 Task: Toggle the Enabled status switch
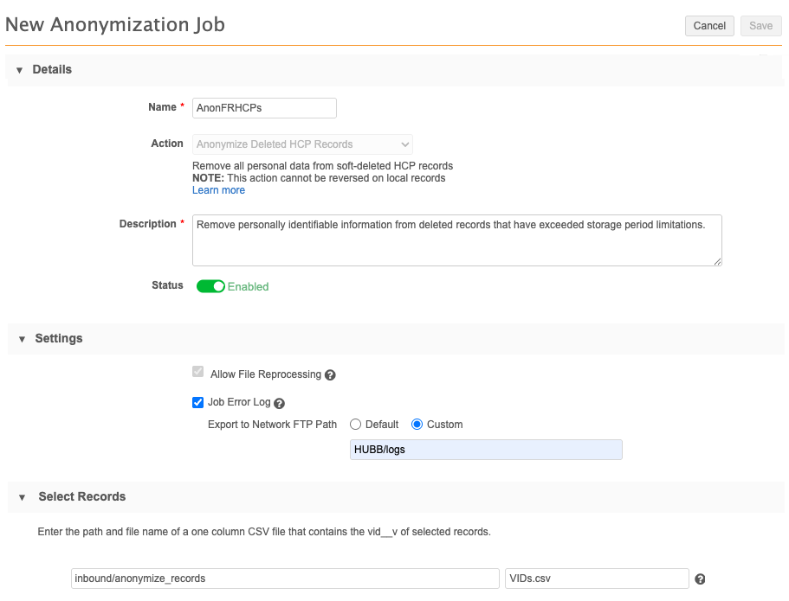[210, 286]
